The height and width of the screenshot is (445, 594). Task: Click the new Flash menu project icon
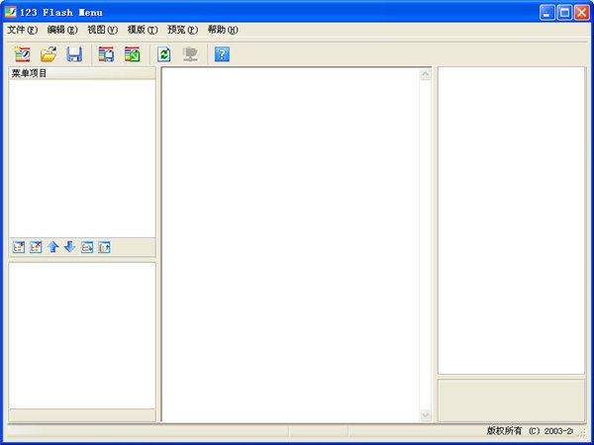tap(23, 54)
